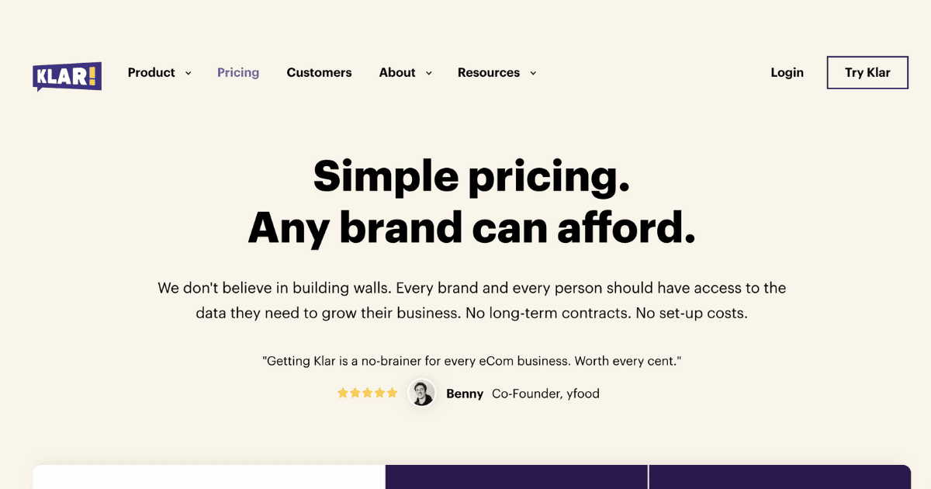Expand the About dropdown chevron
Screen dimensions: 931x489
[x=429, y=73]
